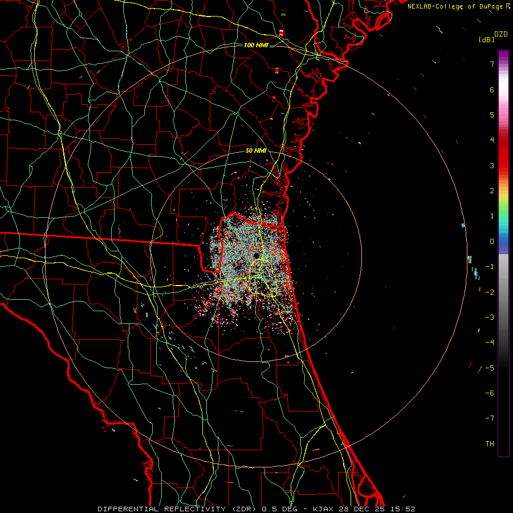This screenshot has height=513, width=513.
Task: Click the 100 NMI range ring label
Action: (256, 45)
